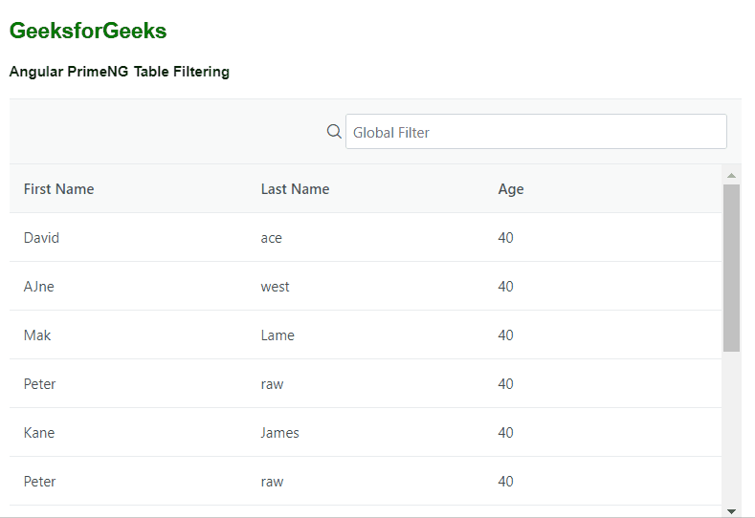Image resolution: width=755 pixels, height=518 pixels.
Task: Click the last name cell 'James'
Action: tap(279, 433)
